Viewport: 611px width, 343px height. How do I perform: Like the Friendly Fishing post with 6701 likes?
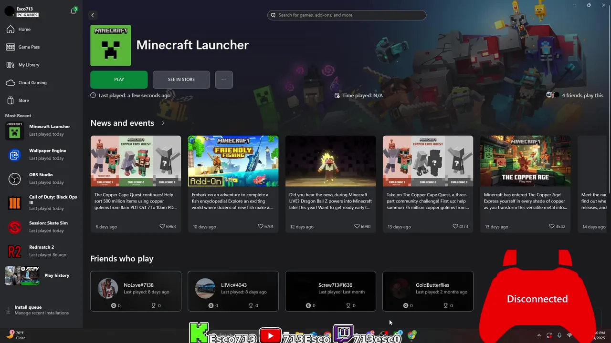pos(260,226)
